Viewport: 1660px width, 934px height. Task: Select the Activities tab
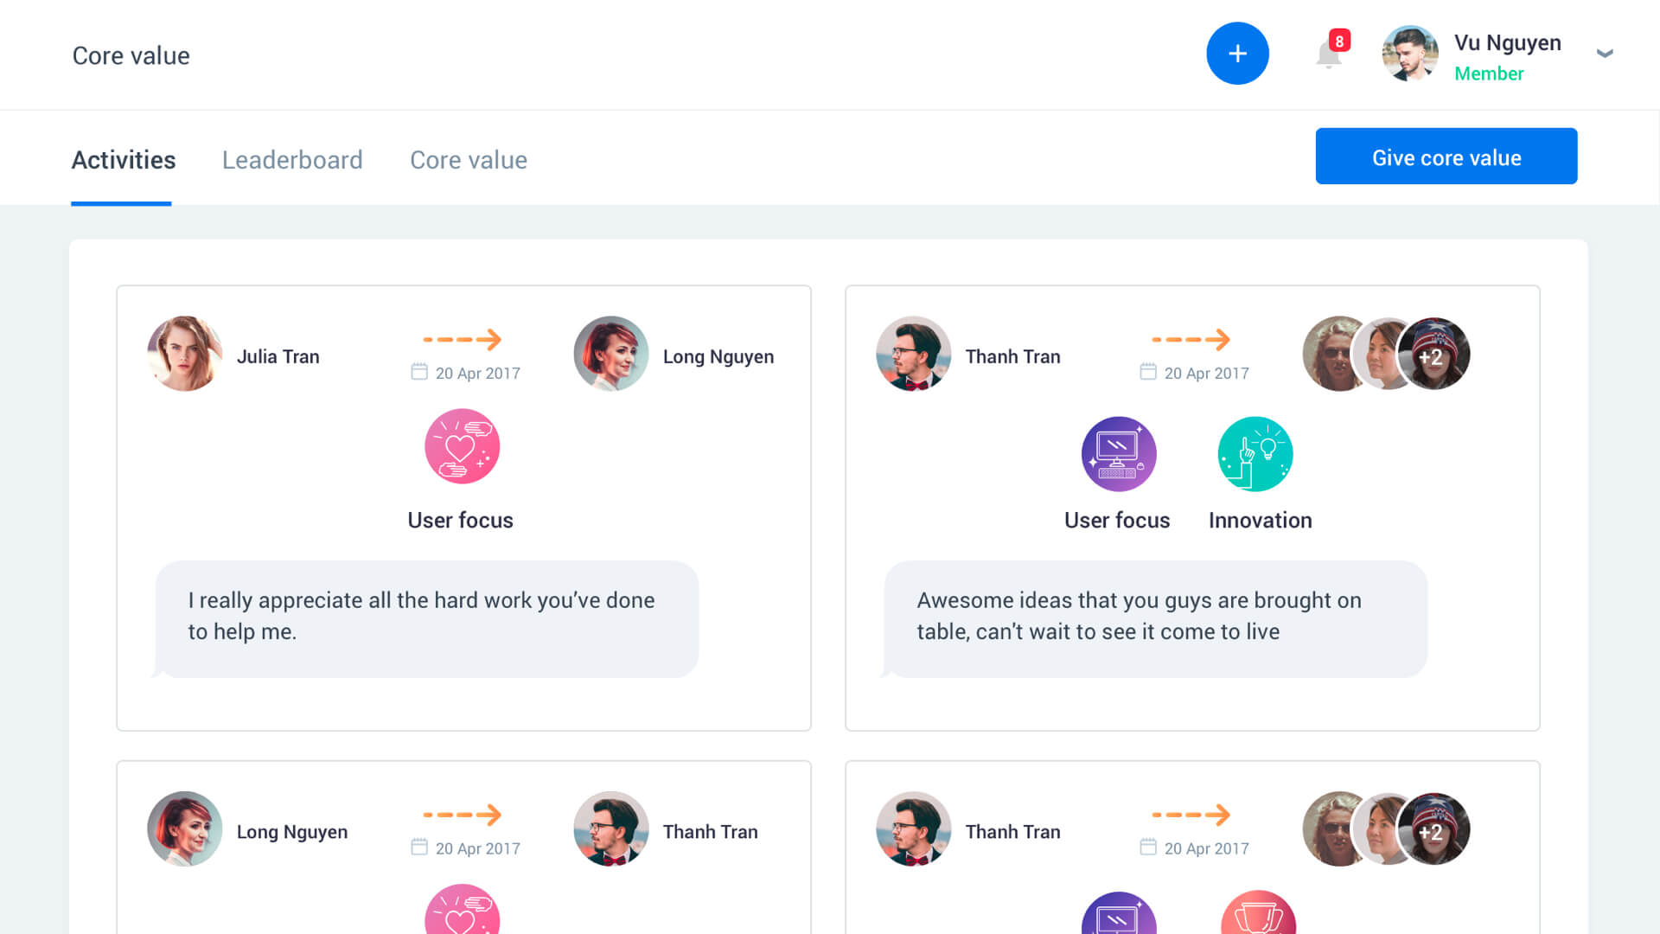point(124,160)
